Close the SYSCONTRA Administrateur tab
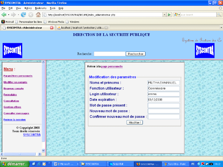The width and height of the screenshot is (223, 167). click(52, 28)
